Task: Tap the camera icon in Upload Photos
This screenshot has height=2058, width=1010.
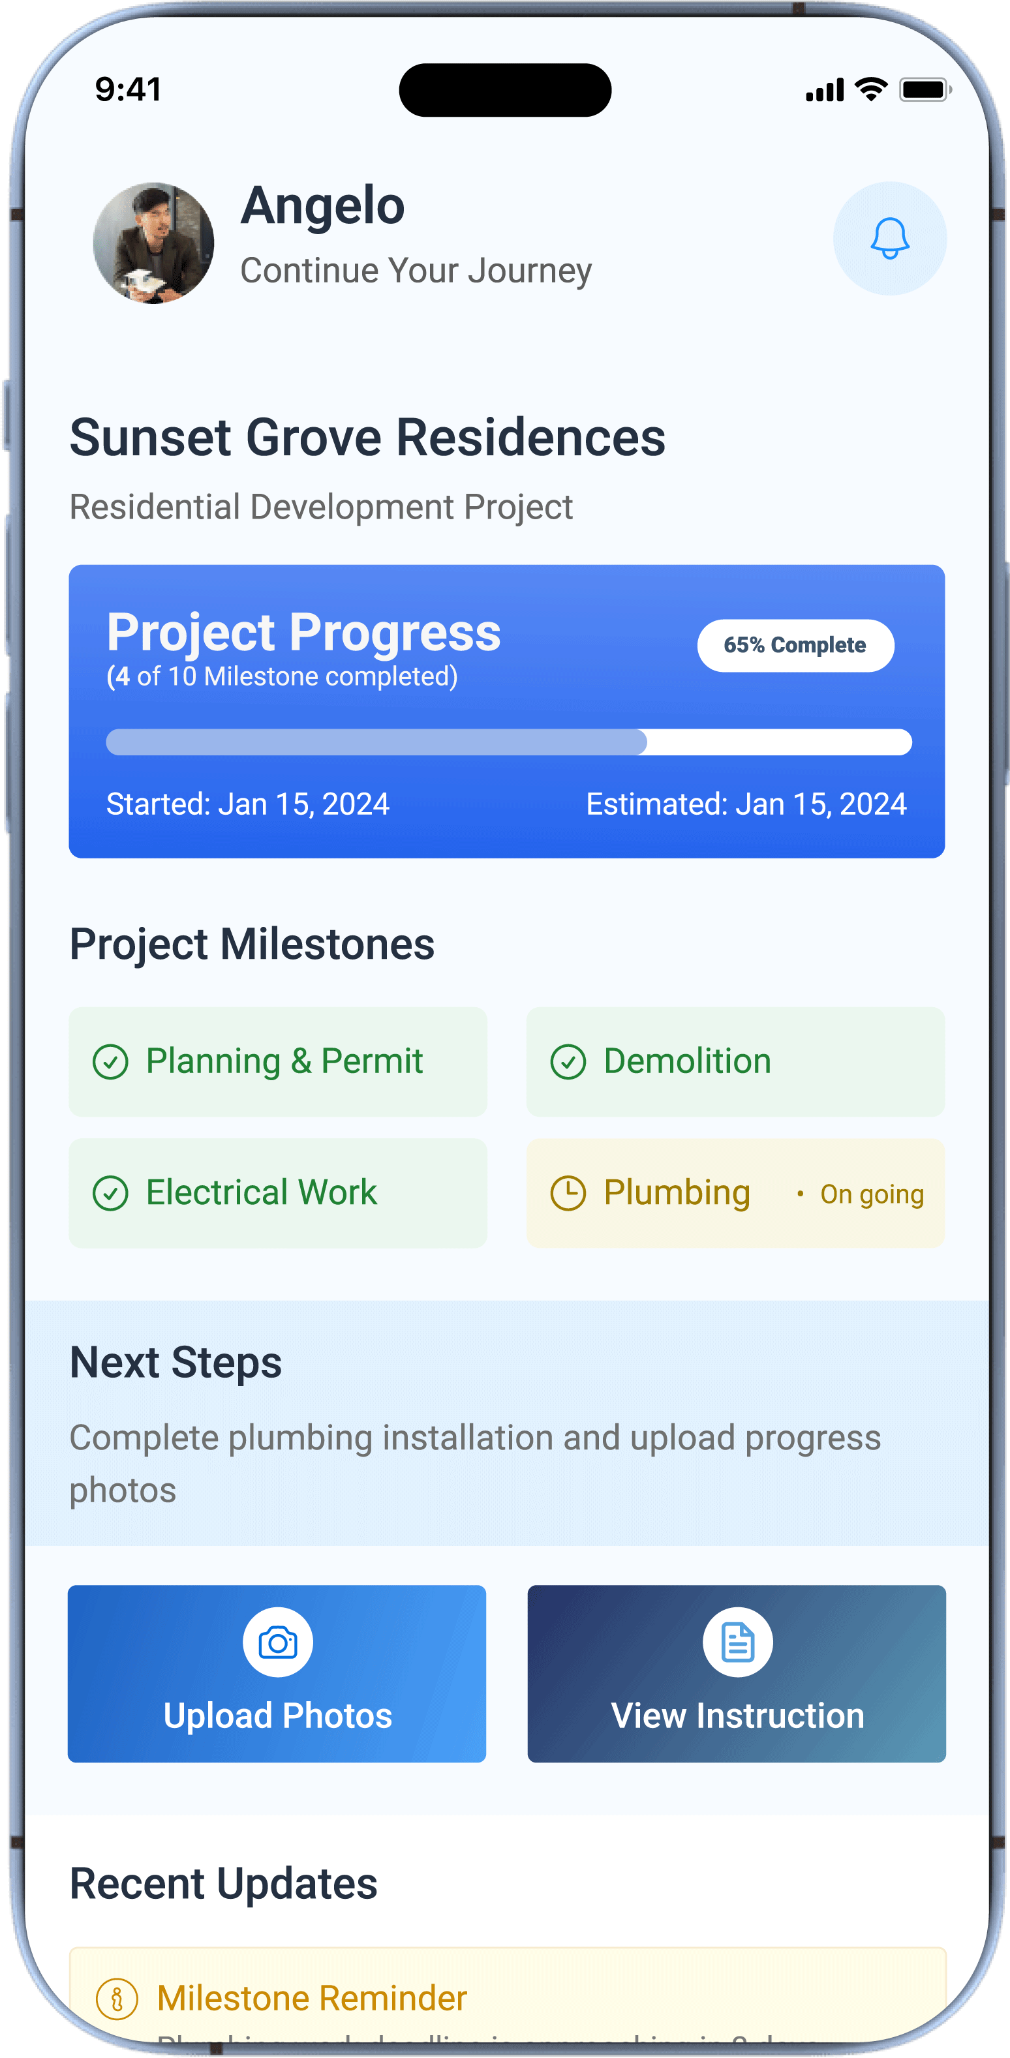Action: click(x=277, y=1642)
